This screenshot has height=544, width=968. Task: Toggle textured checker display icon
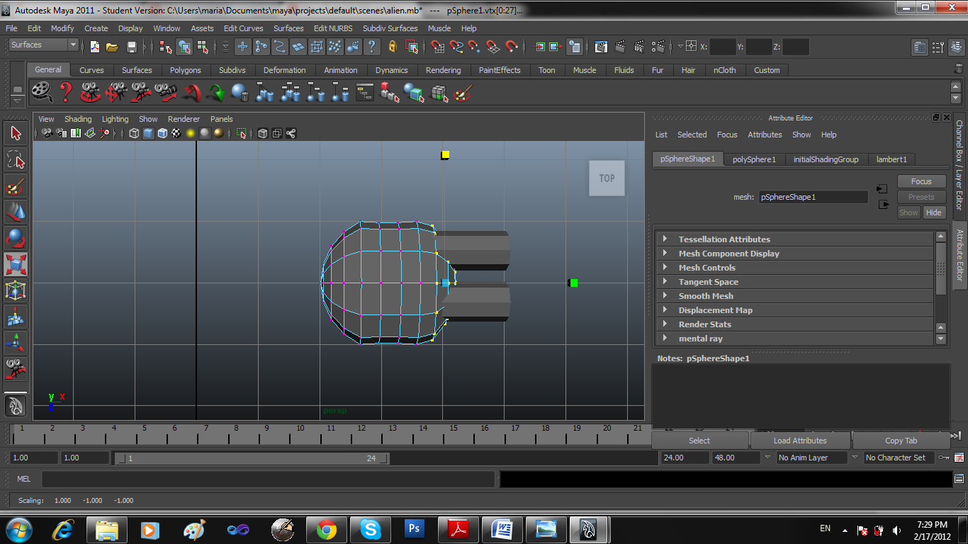(x=176, y=133)
